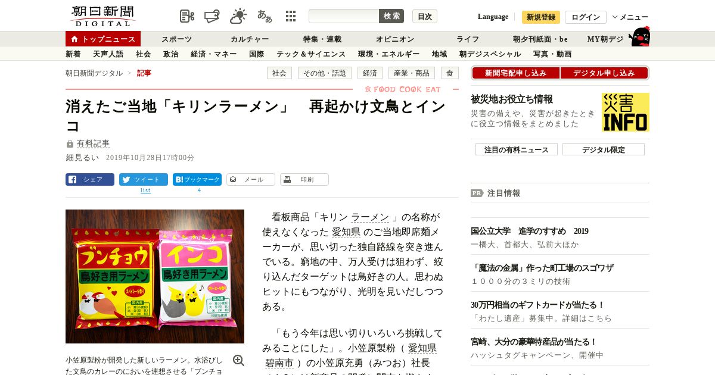
Task: Select 国際 in the sub navigation
Action: pos(257,54)
